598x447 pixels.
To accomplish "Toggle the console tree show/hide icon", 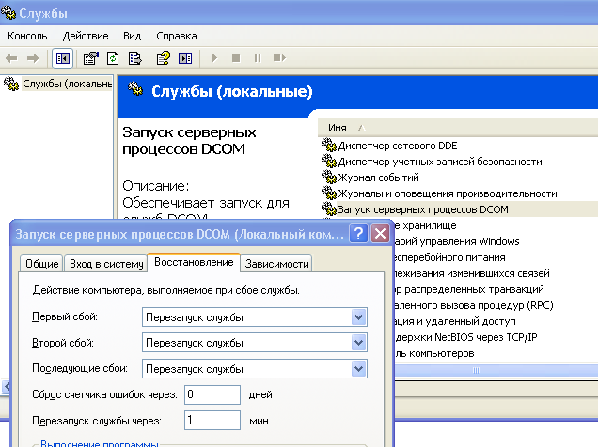I will coord(63,58).
